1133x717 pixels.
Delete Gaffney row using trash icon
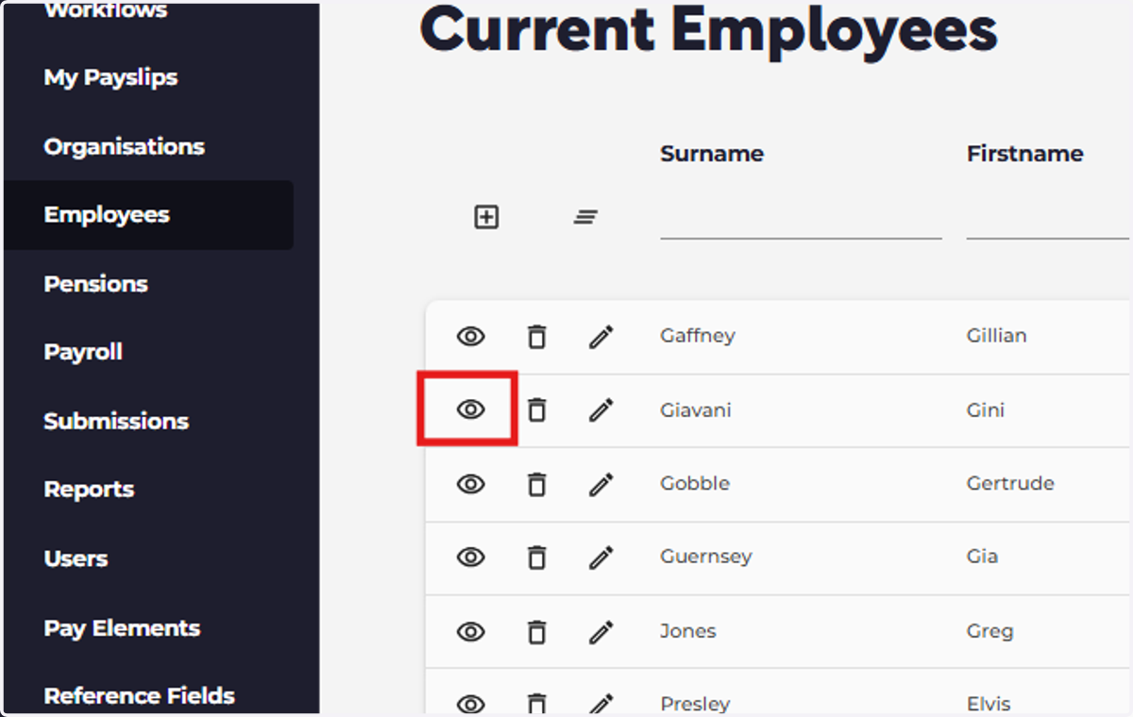[x=536, y=337]
